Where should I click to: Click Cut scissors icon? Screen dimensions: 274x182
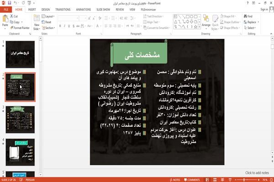pos(12,16)
